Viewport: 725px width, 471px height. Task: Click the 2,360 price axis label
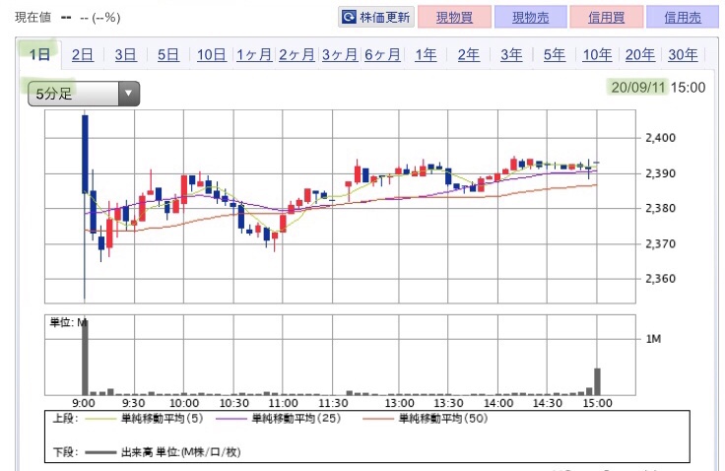(660, 279)
